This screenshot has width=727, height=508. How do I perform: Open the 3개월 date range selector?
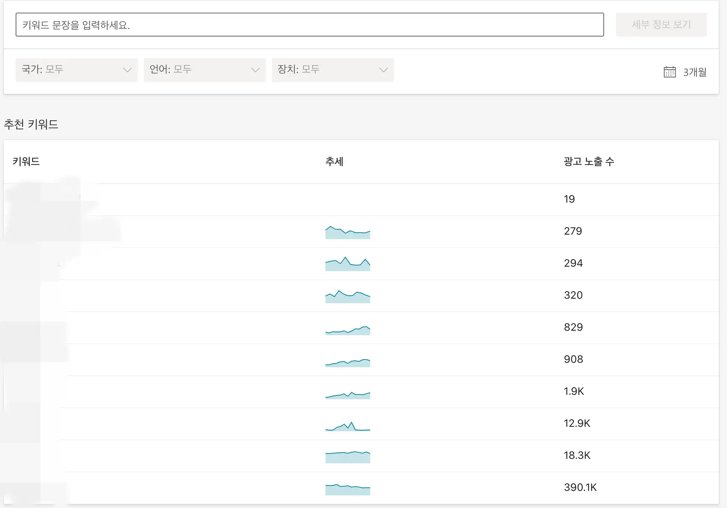click(694, 72)
